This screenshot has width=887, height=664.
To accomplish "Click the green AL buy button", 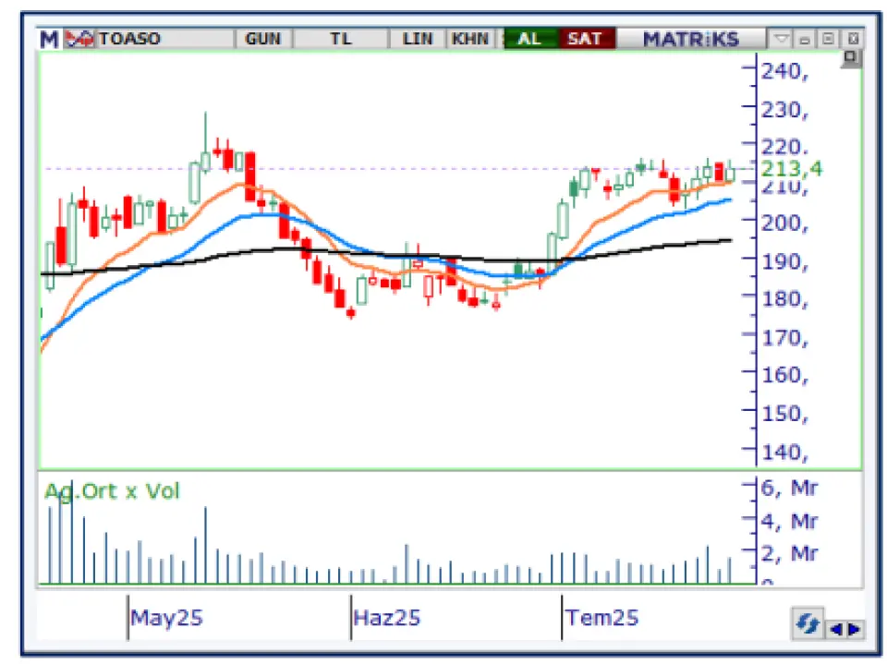I will tap(530, 39).
